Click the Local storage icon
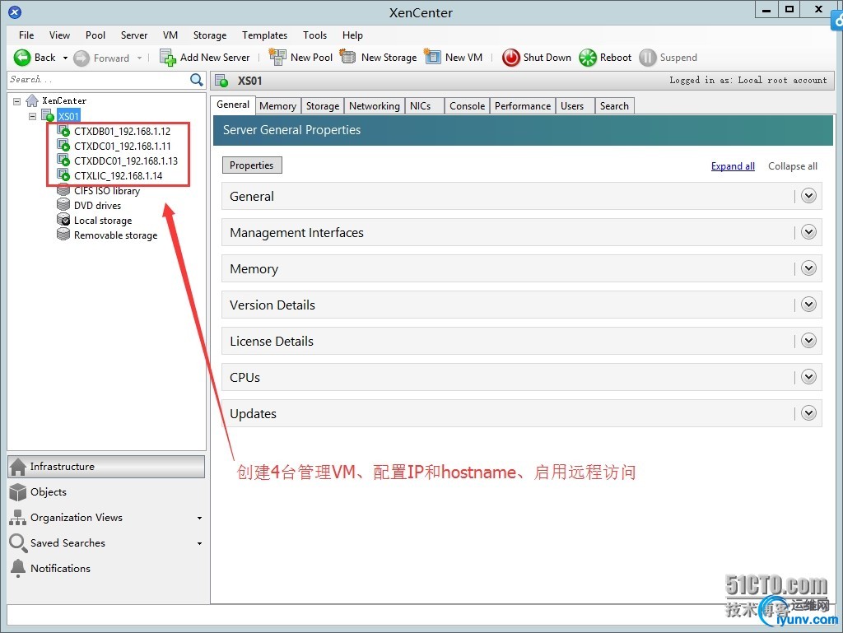 tap(63, 220)
